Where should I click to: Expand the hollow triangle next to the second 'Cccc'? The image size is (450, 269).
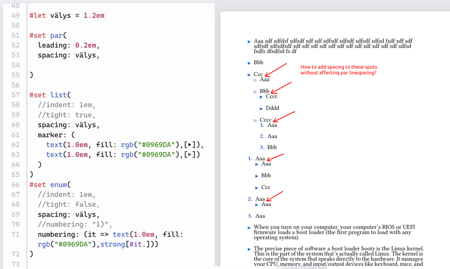(256, 120)
